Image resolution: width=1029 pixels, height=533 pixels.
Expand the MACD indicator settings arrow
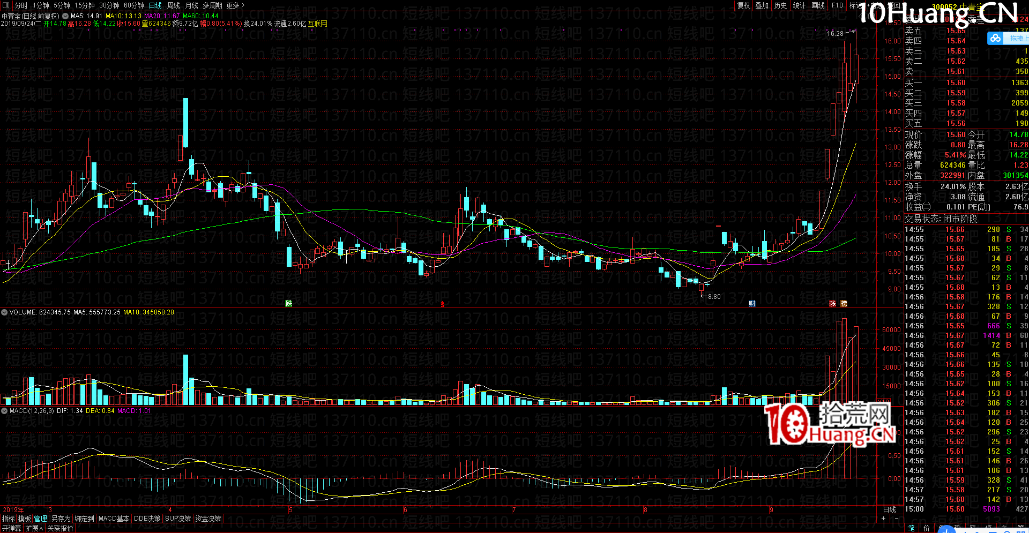point(4,411)
